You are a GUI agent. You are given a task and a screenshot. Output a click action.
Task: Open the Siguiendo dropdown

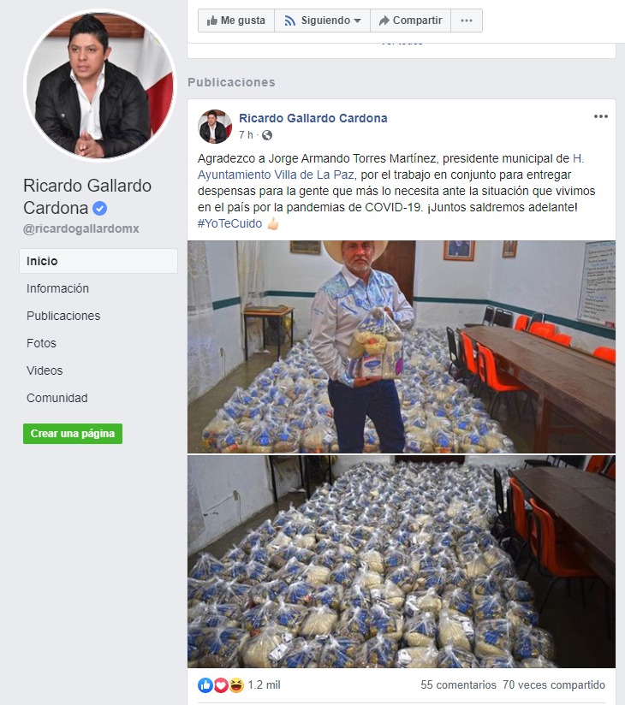point(322,21)
